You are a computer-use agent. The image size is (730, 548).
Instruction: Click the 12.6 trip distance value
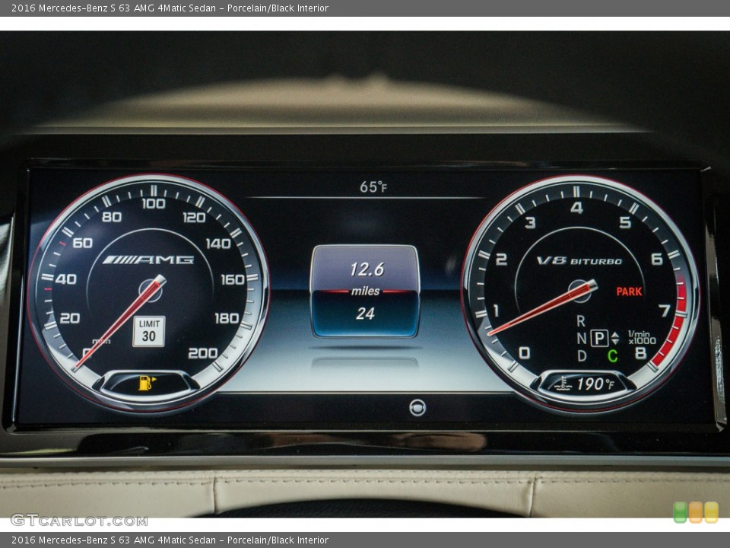(x=367, y=269)
